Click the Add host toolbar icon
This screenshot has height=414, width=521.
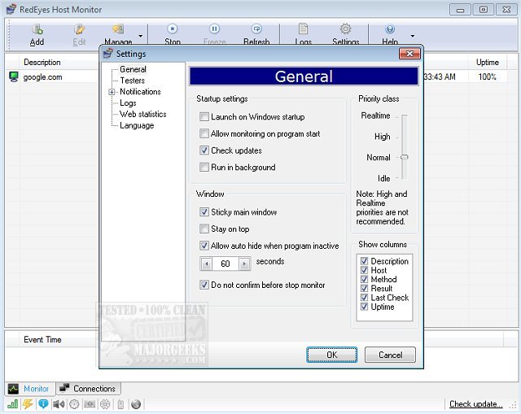pyautogui.click(x=37, y=29)
